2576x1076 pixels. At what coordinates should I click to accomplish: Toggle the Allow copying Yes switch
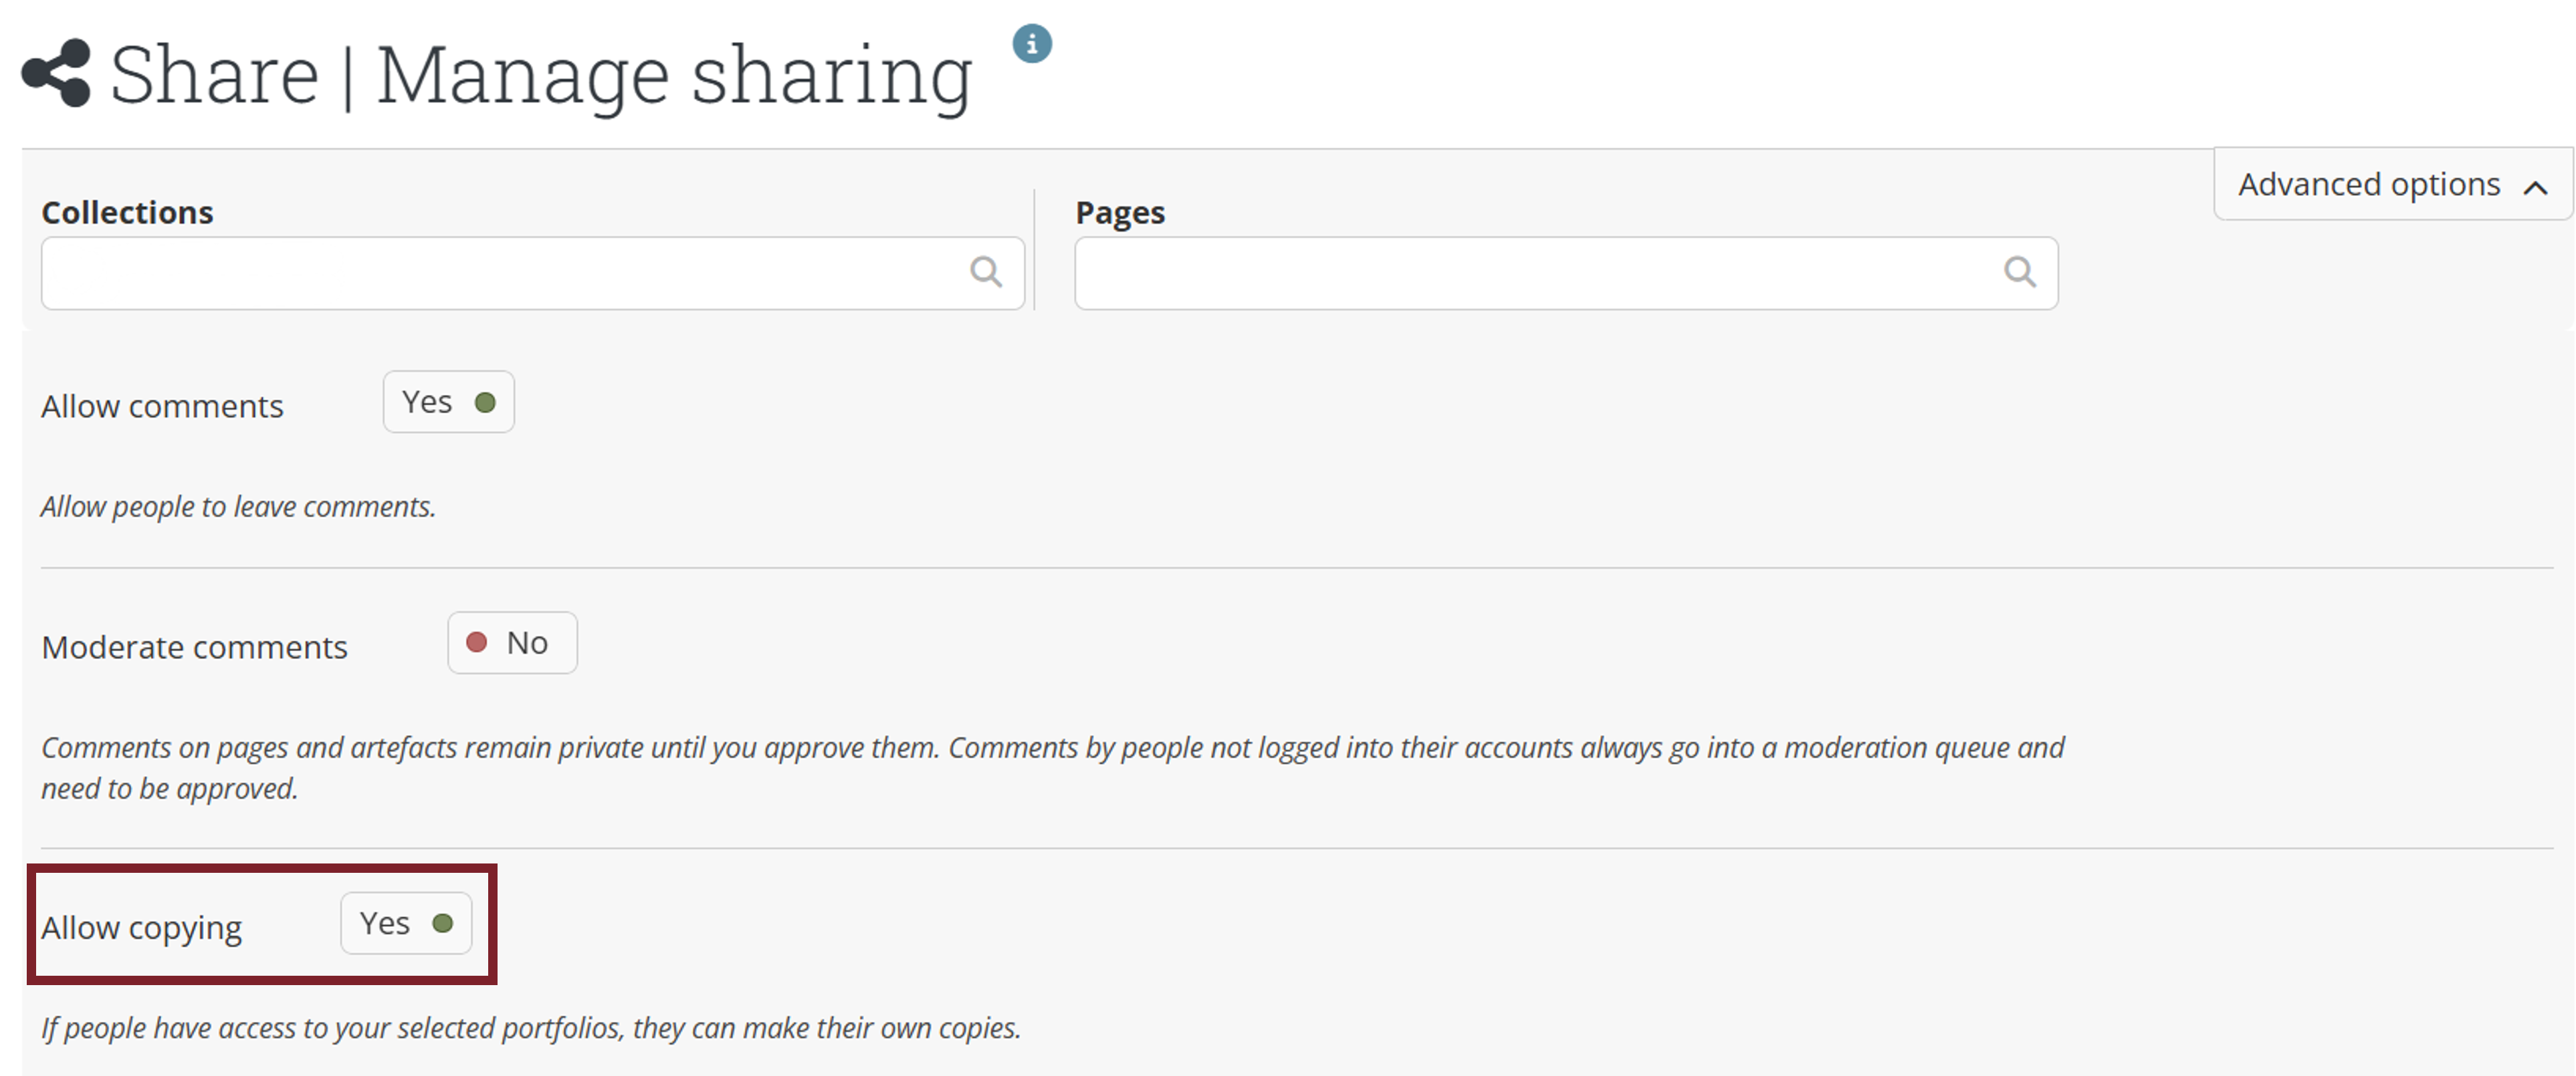pyautogui.click(x=405, y=923)
